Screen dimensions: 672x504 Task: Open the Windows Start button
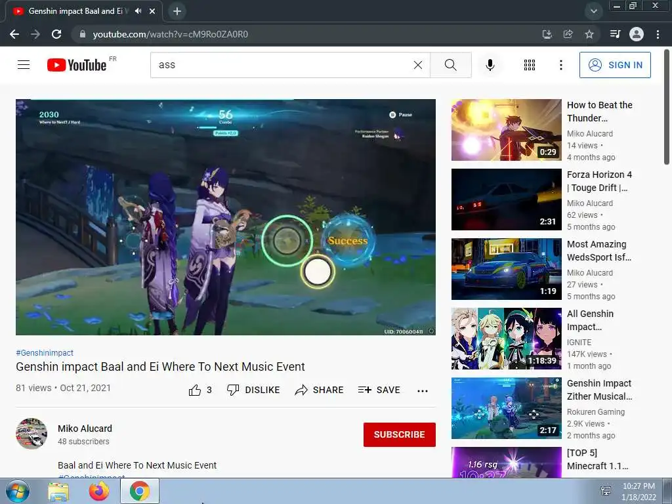(17, 491)
